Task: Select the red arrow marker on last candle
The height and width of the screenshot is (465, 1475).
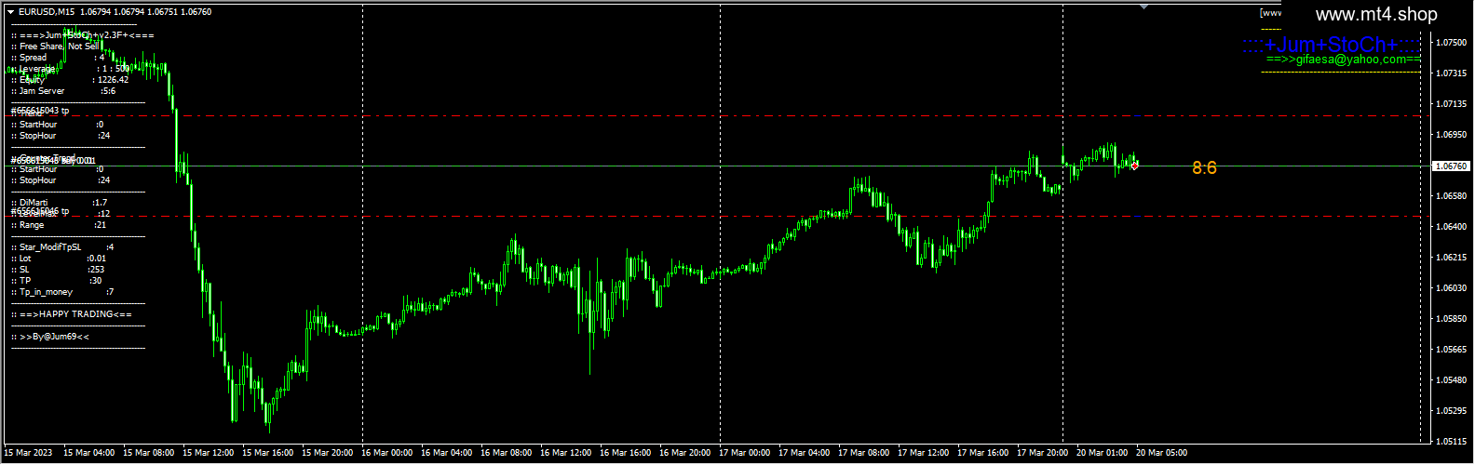Action: 1134,166
